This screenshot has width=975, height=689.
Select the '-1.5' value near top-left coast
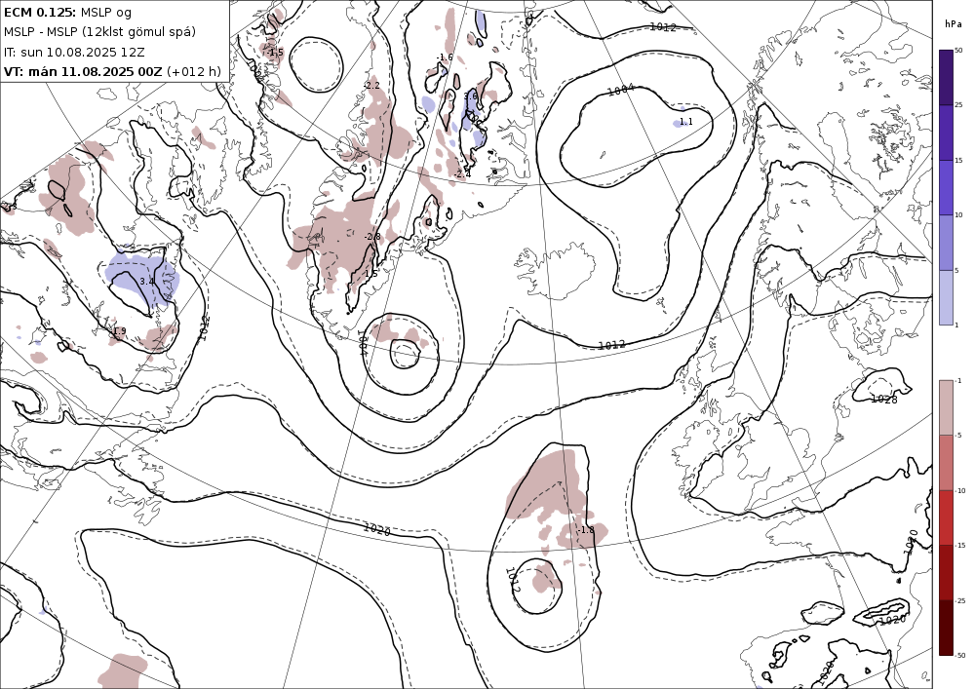pos(274,53)
